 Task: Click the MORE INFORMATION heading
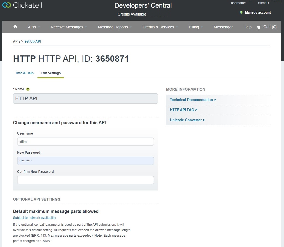[186, 89]
